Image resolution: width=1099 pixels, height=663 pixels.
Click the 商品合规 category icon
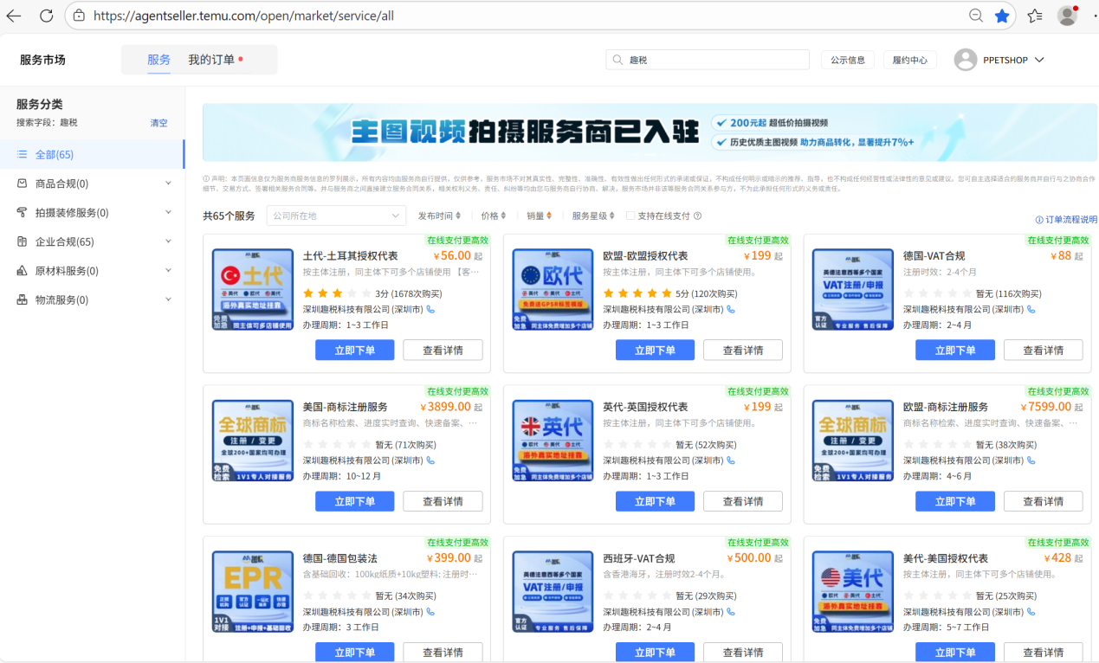point(22,183)
